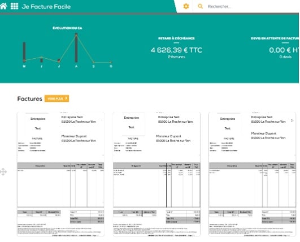Open the middle invoice thumbnail
This screenshot has height=242, width=300.
pyautogui.click(x=156, y=174)
